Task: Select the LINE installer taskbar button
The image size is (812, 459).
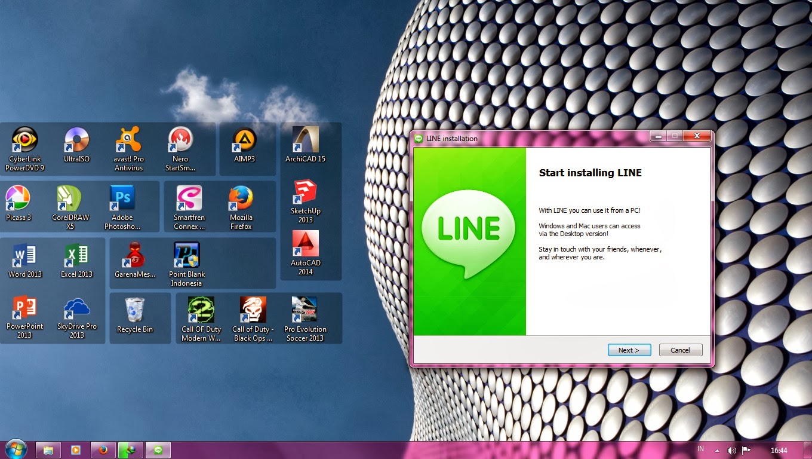Action: pyautogui.click(x=158, y=450)
